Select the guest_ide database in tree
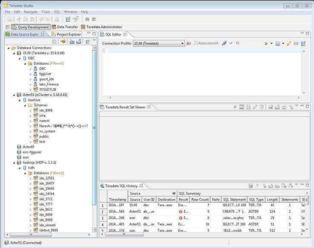Image resolution: width=314 pixels, height=248 pixels. (46, 79)
